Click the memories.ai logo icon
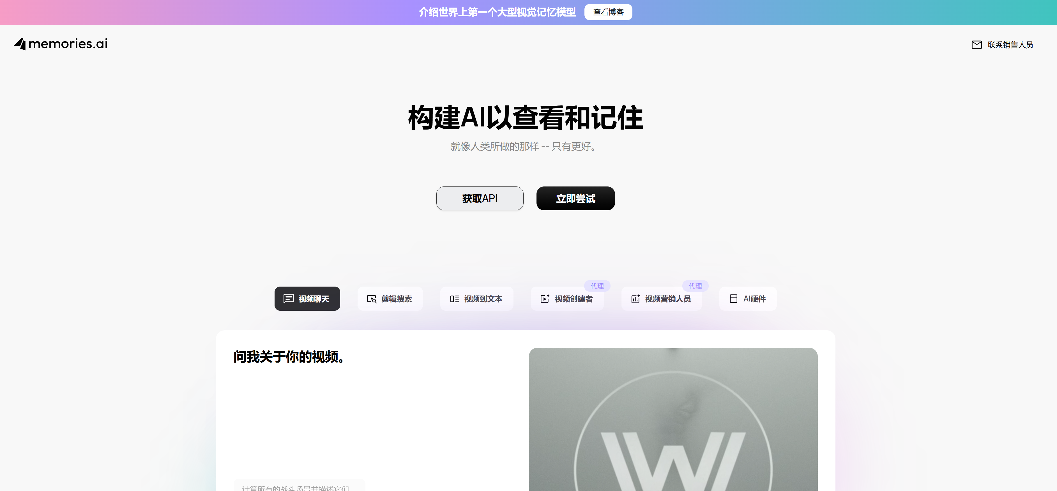 point(20,44)
